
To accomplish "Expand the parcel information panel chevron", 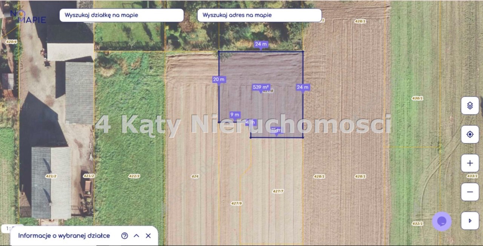I will click(x=137, y=236).
